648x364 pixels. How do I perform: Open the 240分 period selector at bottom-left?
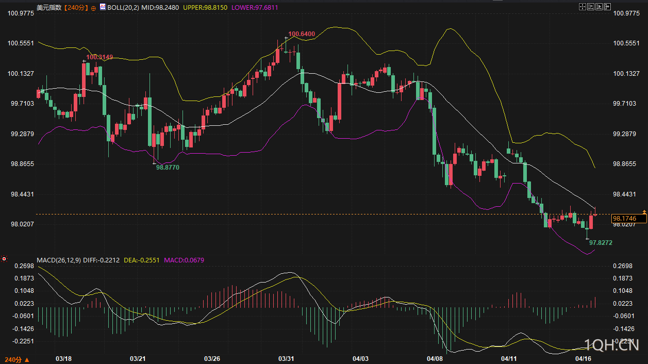coord(16,359)
